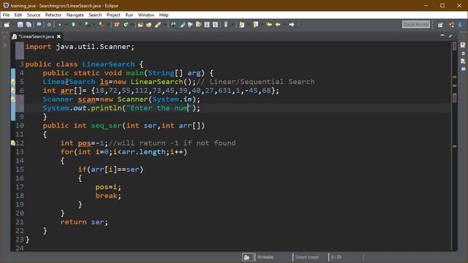Image resolution: width=468 pixels, height=263 pixels.
Task: Click the cursor position 8:38 status
Action: [336, 257]
